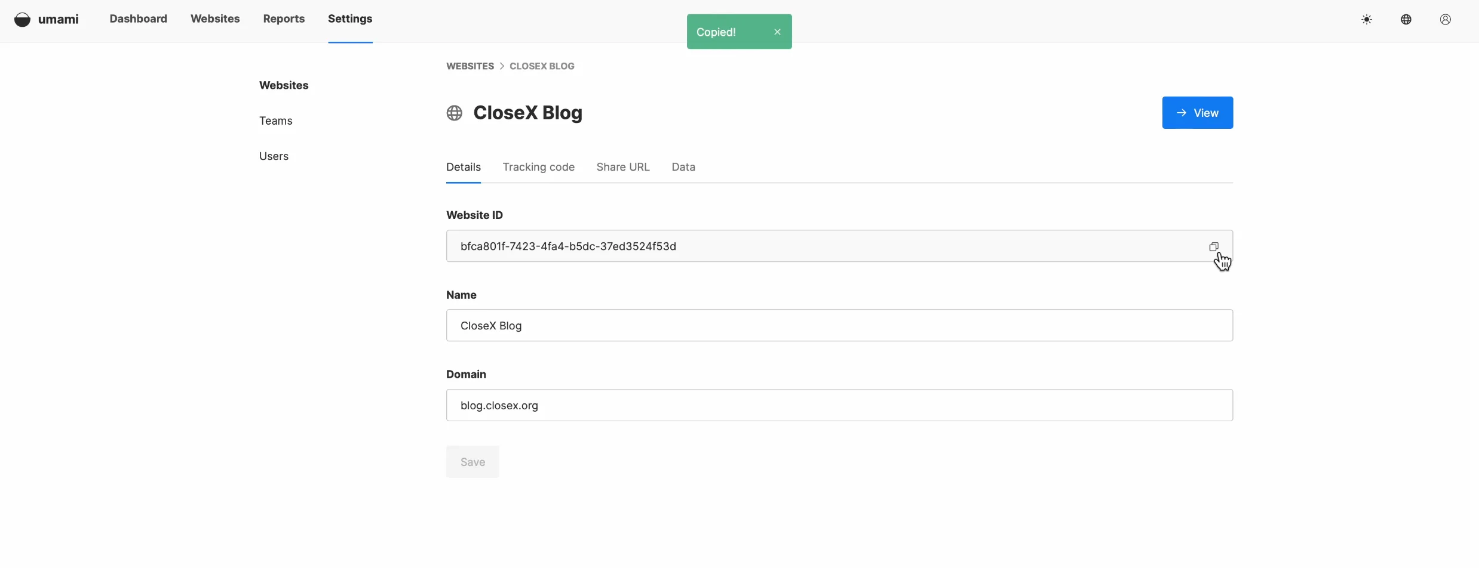Click the umami logo icon
This screenshot has height=568, width=1479.
[x=22, y=19]
